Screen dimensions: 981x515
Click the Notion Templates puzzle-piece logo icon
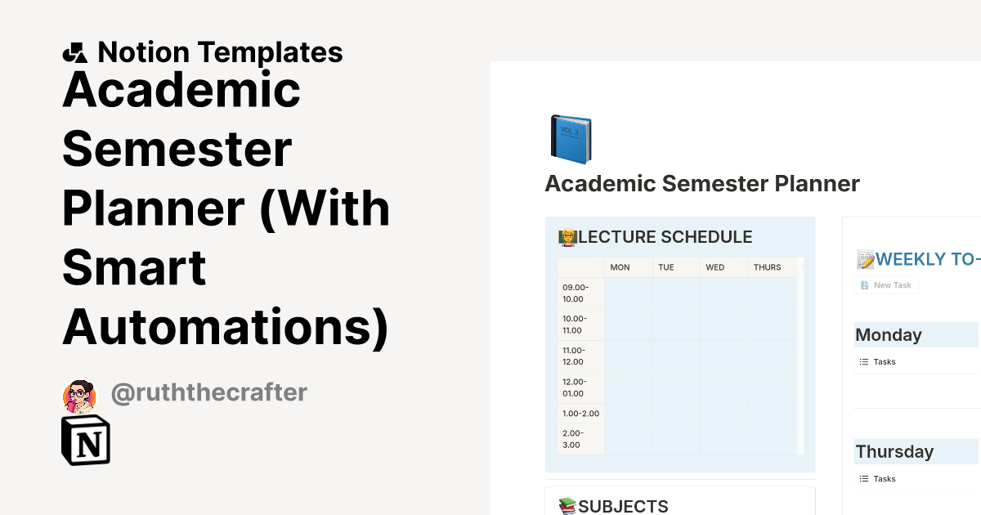pyautogui.click(x=75, y=51)
